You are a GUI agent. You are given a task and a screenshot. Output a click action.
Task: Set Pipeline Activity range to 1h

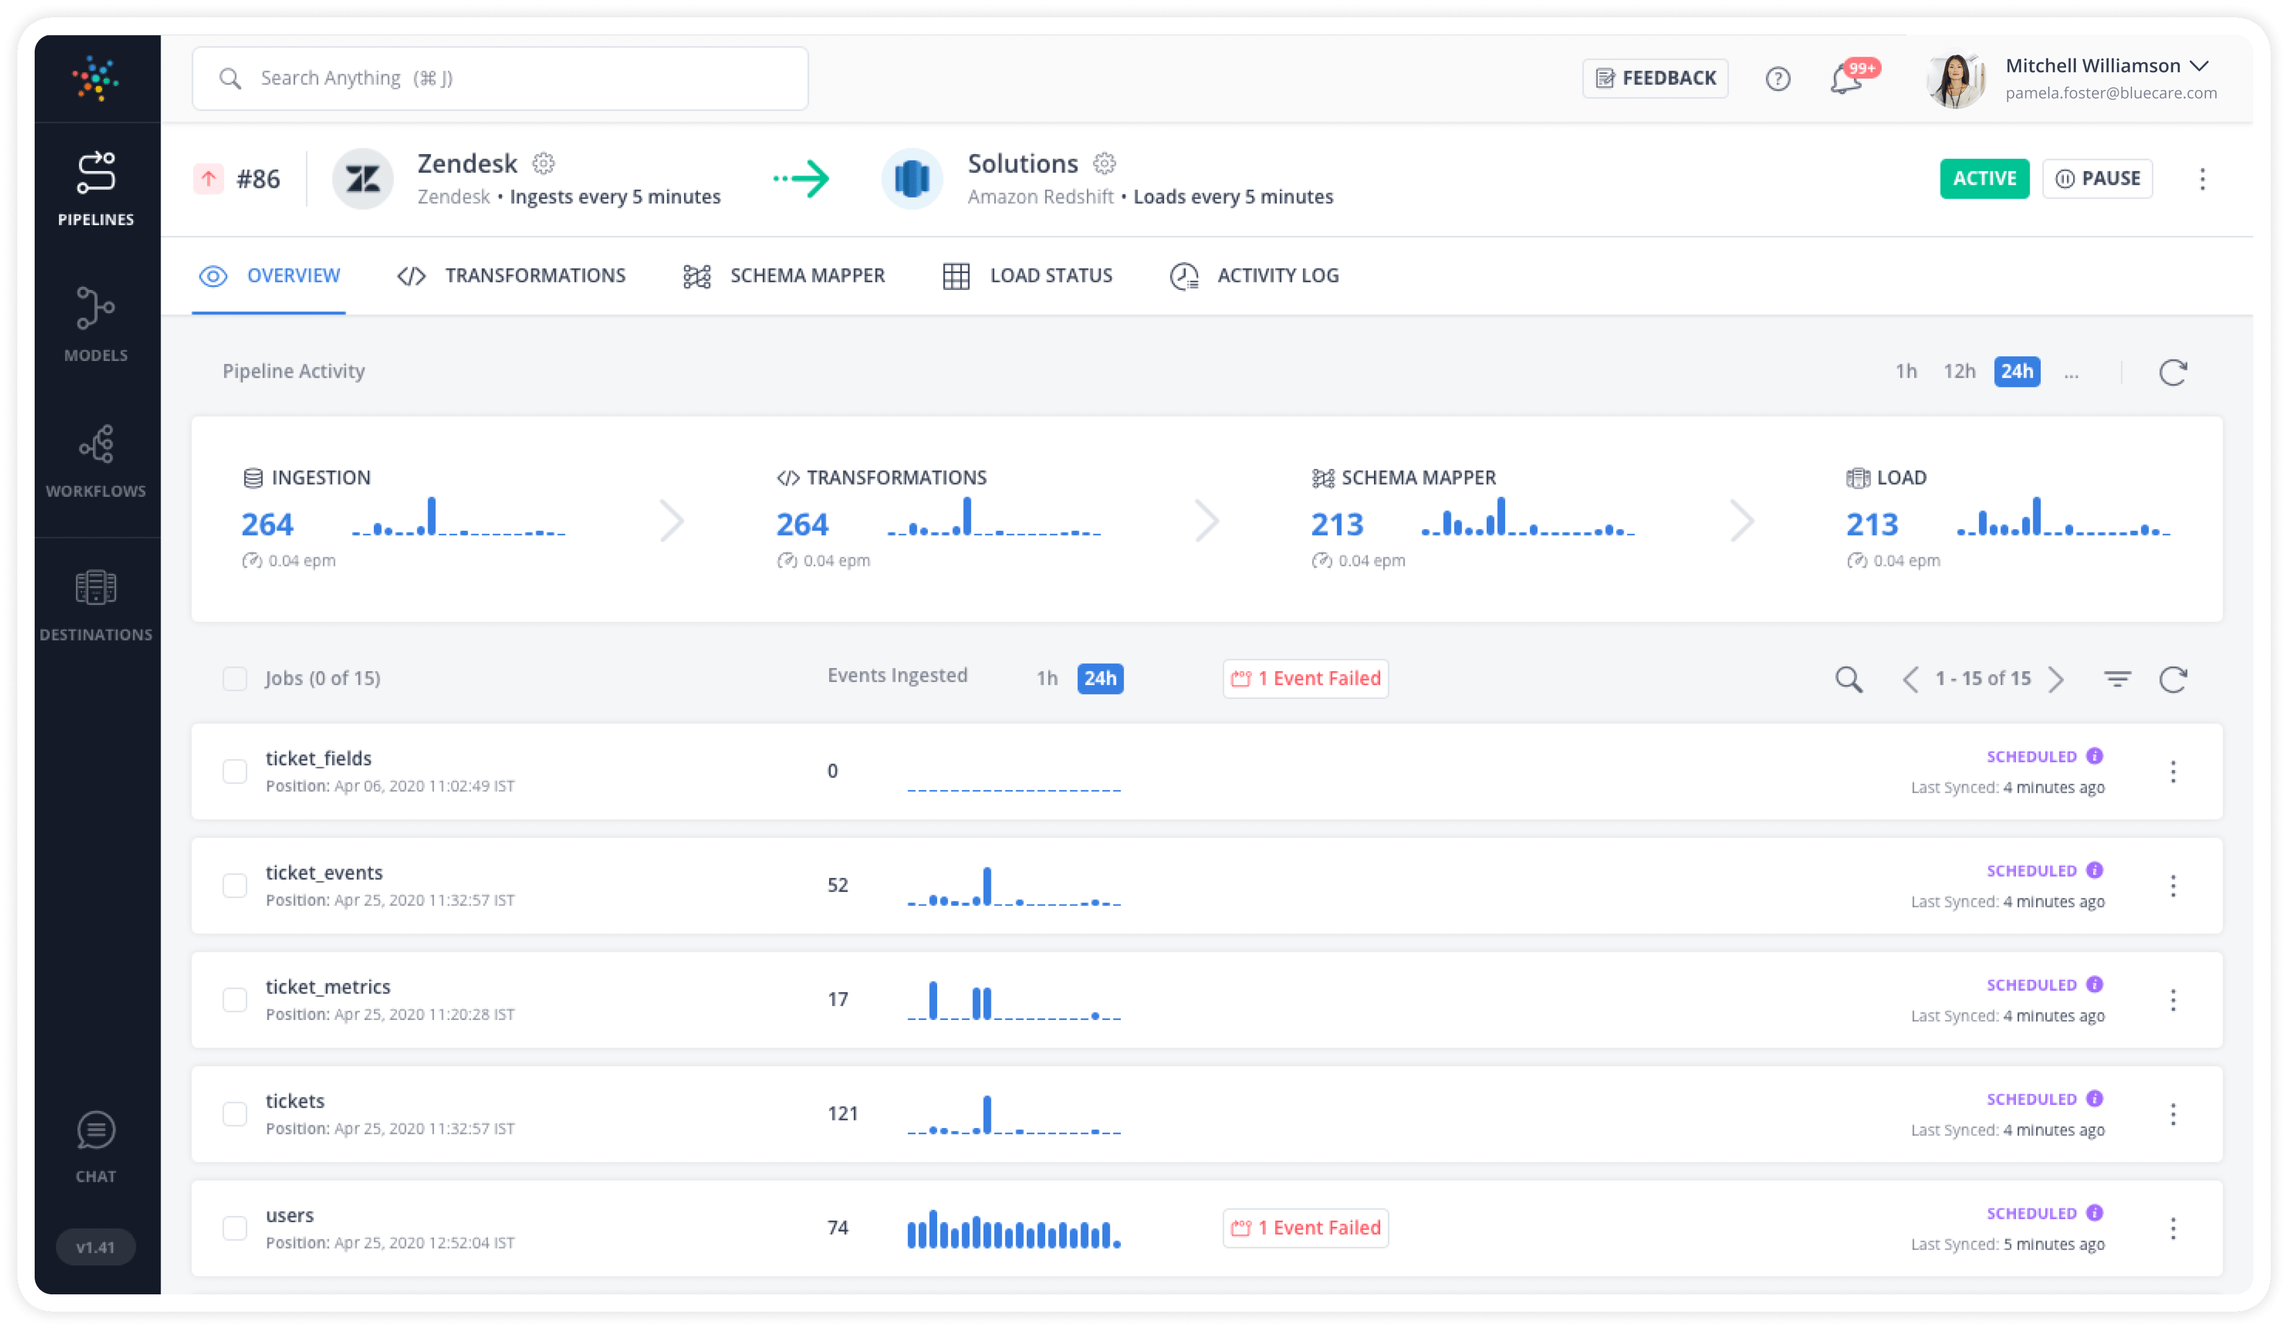point(1905,371)
